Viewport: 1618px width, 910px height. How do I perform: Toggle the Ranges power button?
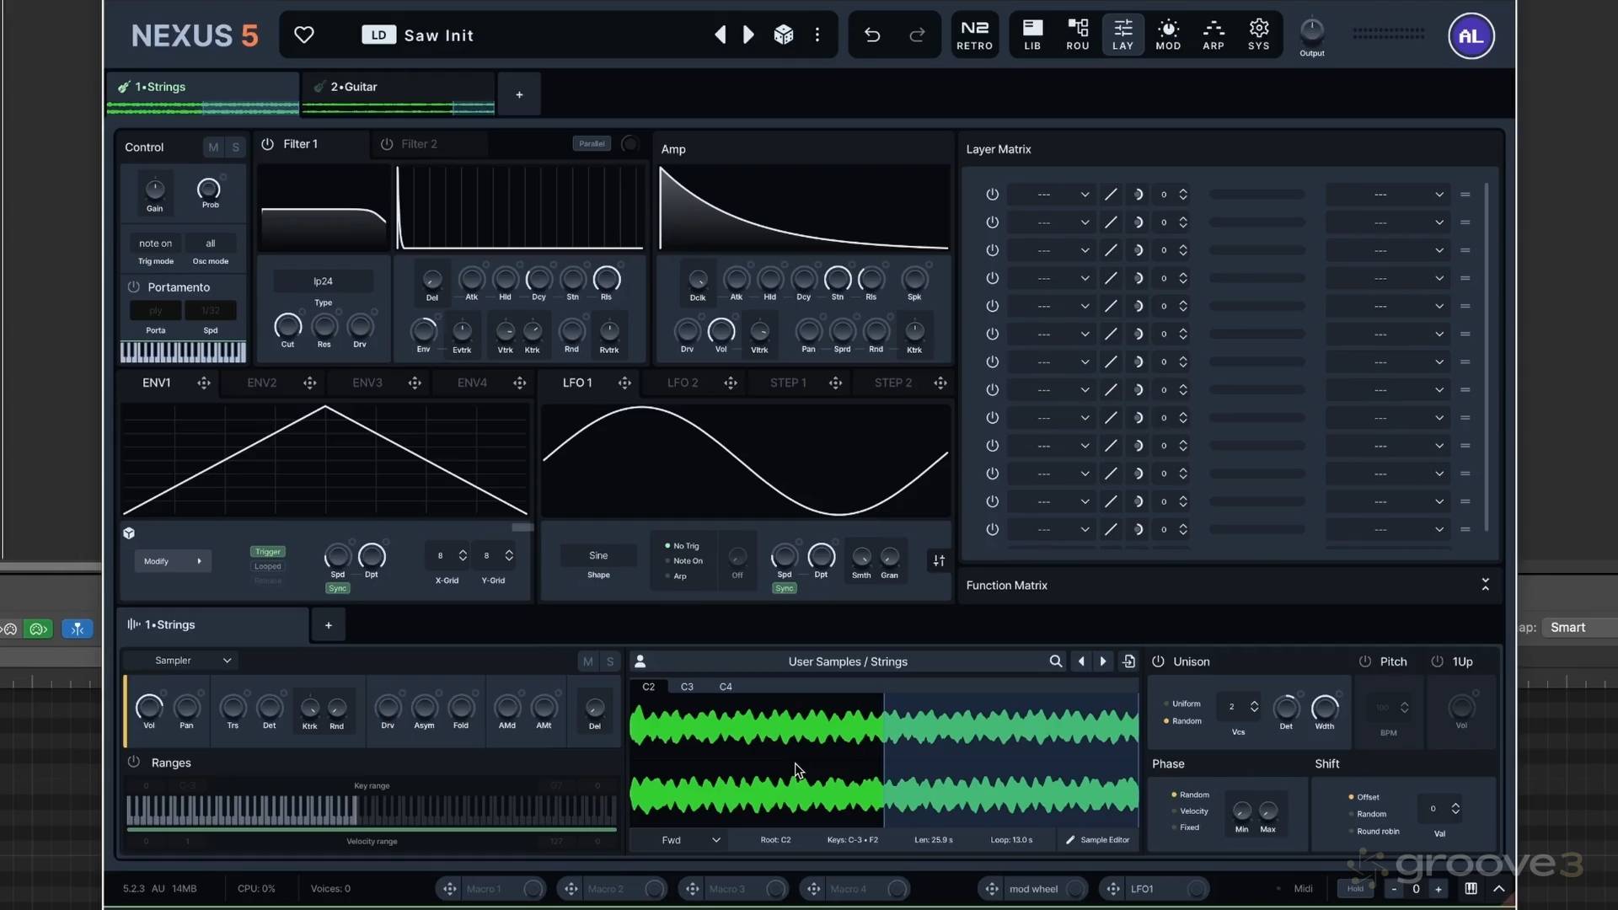click(133, 762)
